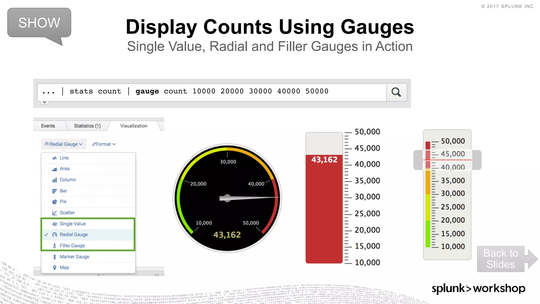Click the Line chart icon
The image size is (540, 304).
pos(55,158)
